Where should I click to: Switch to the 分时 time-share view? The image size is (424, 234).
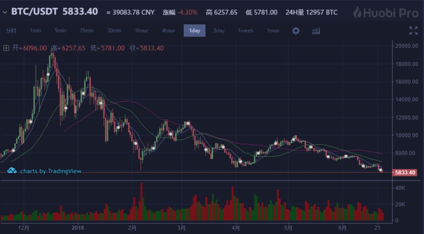tap(11, 31)
